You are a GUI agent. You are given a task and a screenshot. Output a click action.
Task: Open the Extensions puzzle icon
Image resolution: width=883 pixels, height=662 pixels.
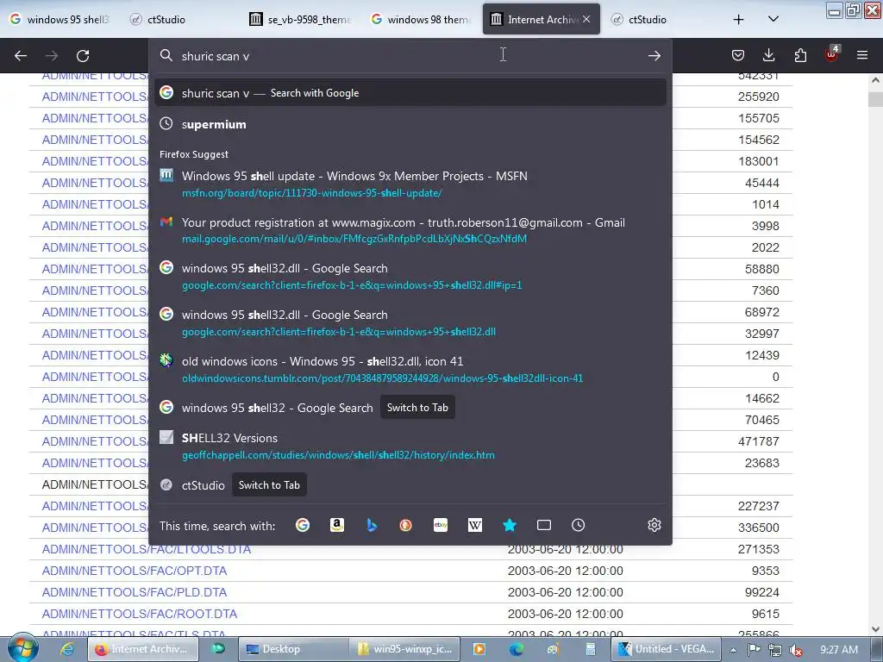(x=800, y=55)
